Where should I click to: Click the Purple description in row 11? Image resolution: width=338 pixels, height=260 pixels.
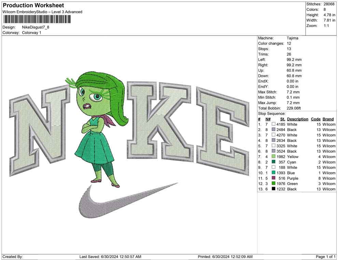(x=293, y=178)
